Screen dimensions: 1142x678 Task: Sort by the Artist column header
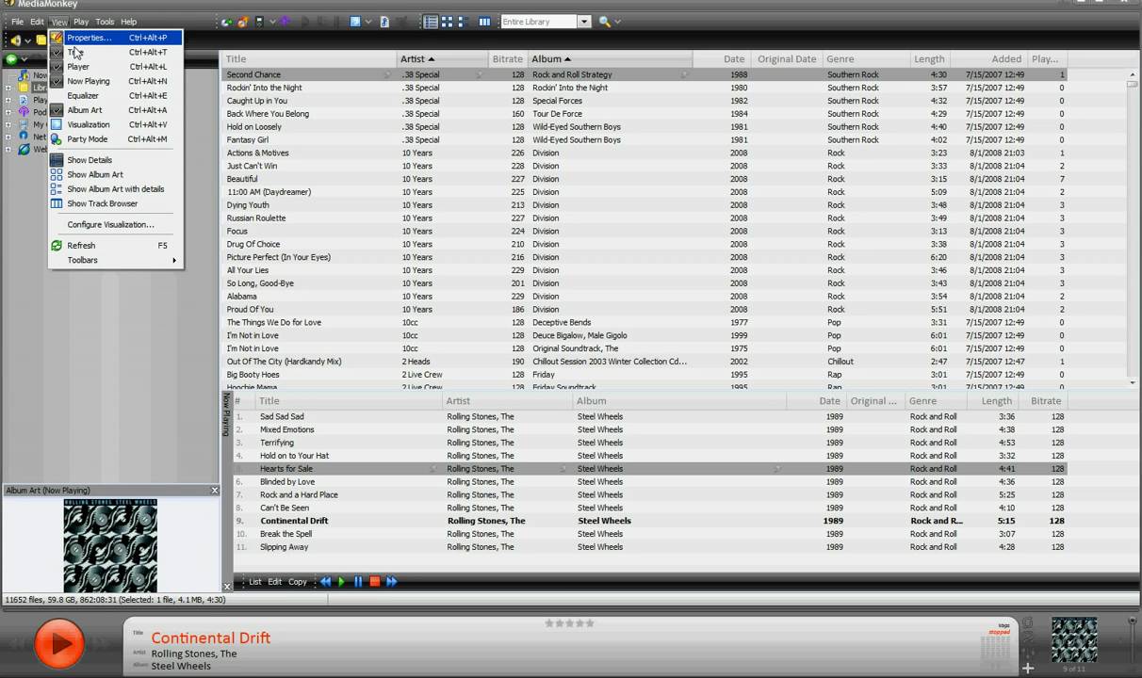[x=444, y=58]
